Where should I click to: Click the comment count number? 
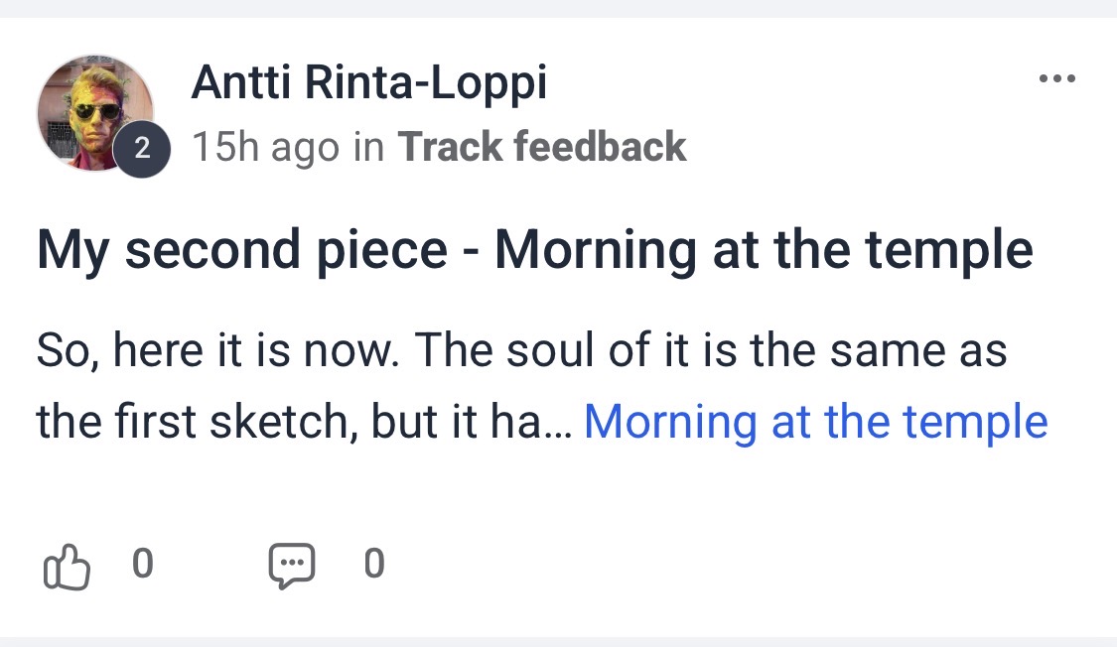tap(373, 564)
